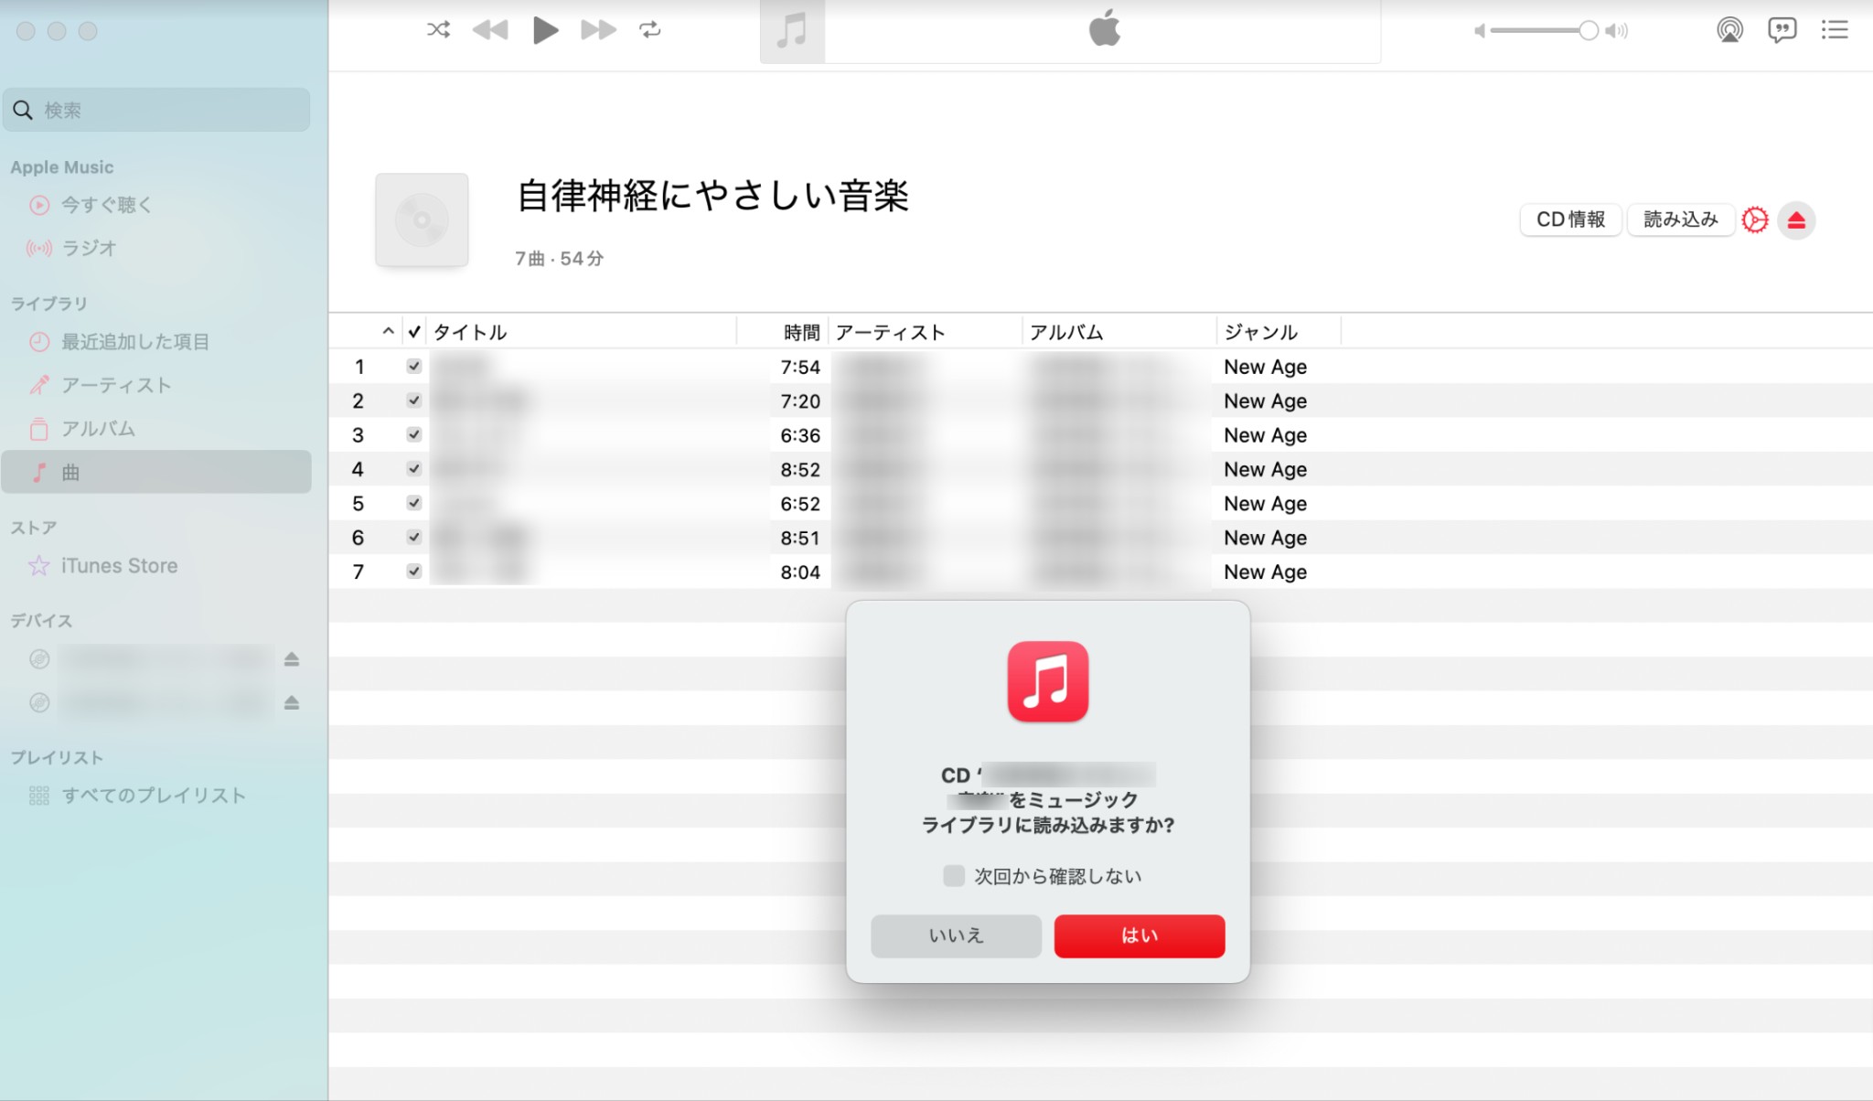
Task: Focus the 検索 search field
Action: pos(156,110)
